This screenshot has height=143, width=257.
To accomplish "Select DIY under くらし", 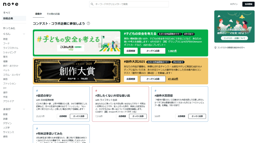I will point(5,88).
